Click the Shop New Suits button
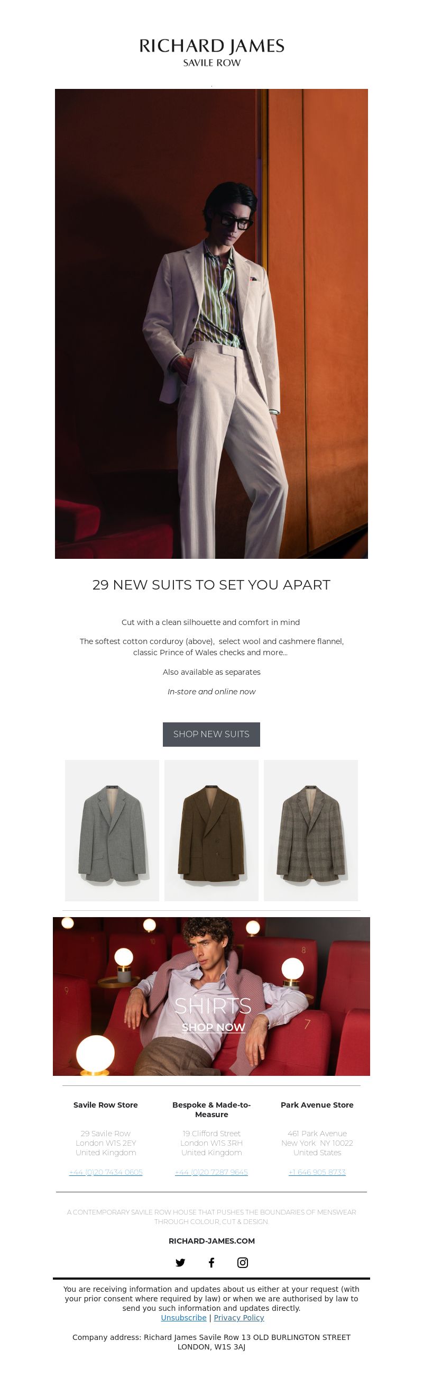Viewport: 423px width, 1377px height. [x=212, y=734]
